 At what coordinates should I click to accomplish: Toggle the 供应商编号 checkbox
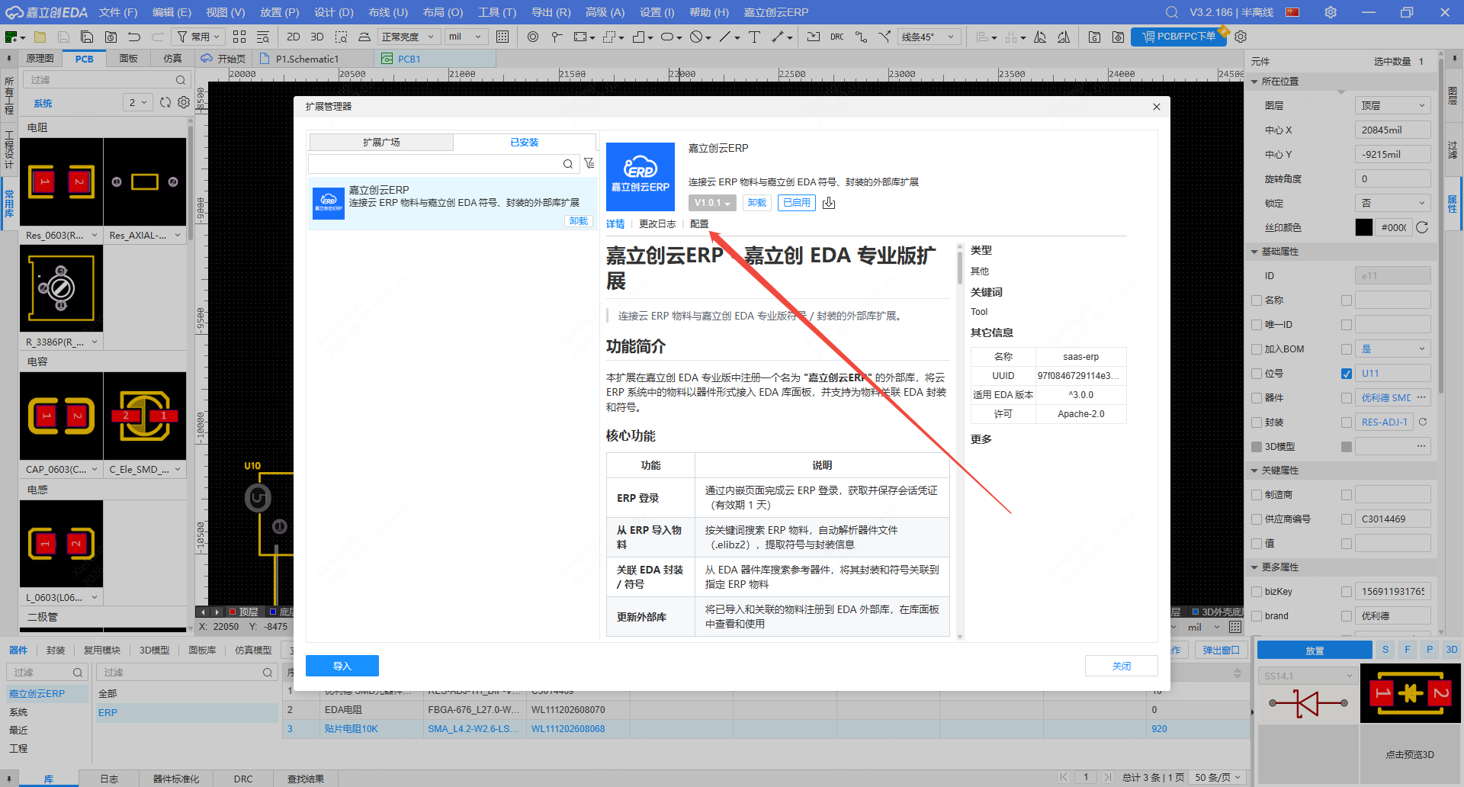pos(1257,519)
